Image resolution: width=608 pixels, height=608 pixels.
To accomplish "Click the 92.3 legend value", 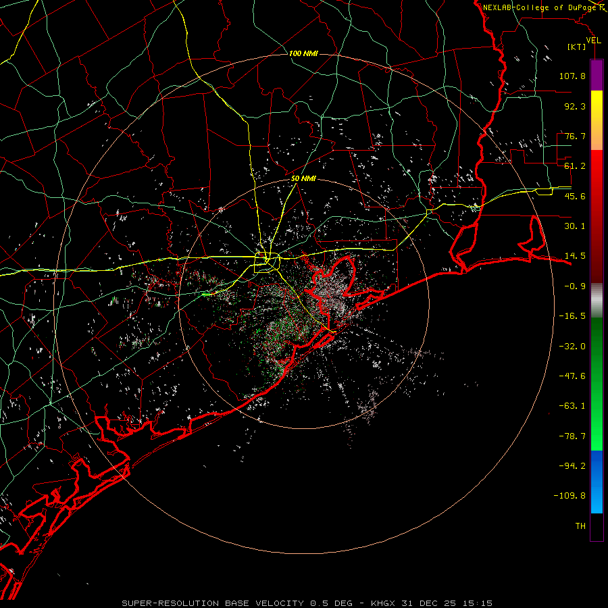I will (575, 106).
